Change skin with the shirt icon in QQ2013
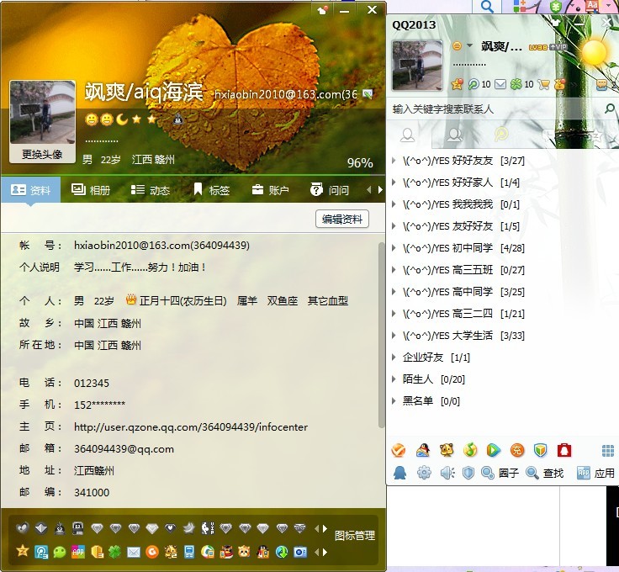Screen dimensions: 619x572 (556, 22)
